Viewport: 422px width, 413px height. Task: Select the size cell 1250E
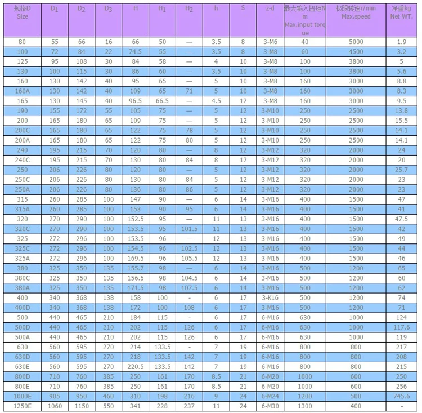pyautogui.click(x=23, y=406)
